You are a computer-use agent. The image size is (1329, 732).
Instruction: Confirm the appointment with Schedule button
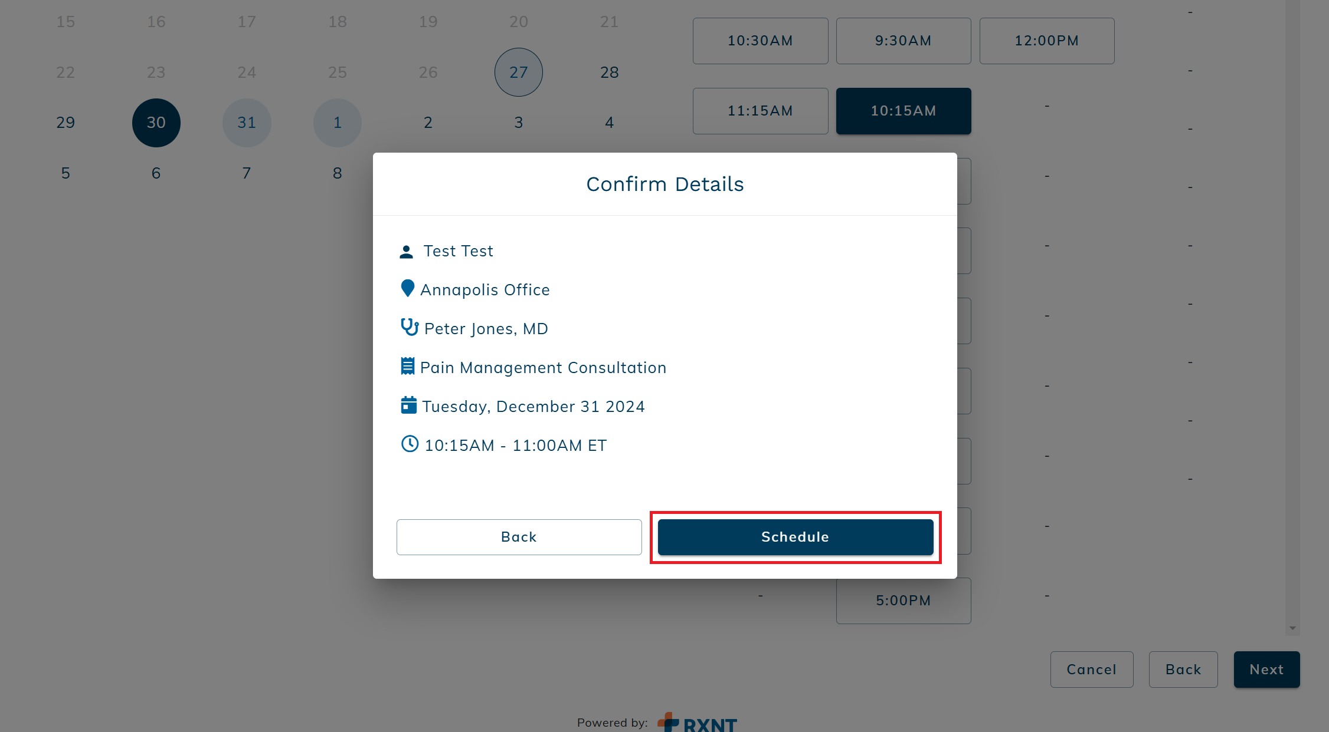pos(796,537)
